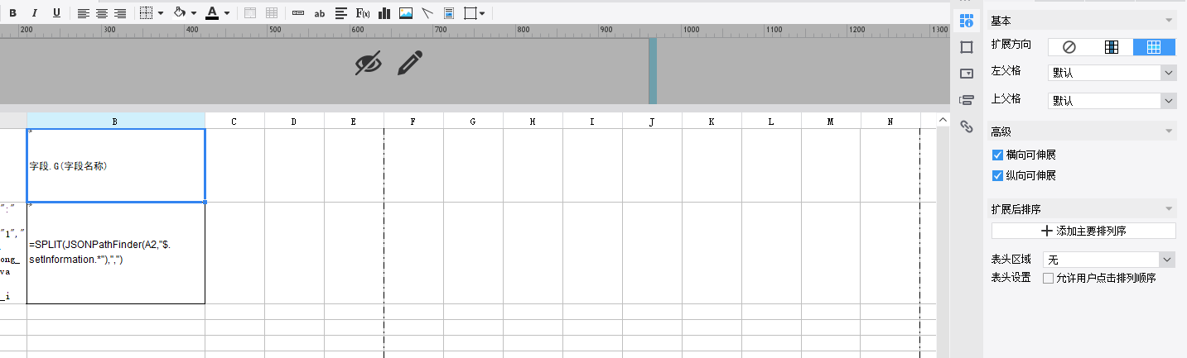Insert rich text element
This screenshot has height=358, width=1187.
pos(341,13)
